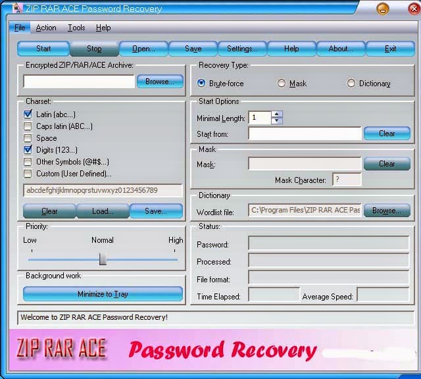The width and height of the screenshot is (421, 379).
Task: Open the Action menu
Action: click(x=46, y=28)
